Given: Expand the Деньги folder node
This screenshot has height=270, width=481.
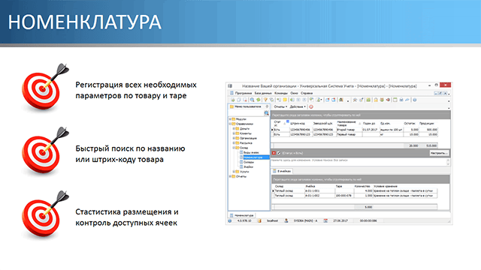Looking at the screenshot, I should click(x=234, y=129).
